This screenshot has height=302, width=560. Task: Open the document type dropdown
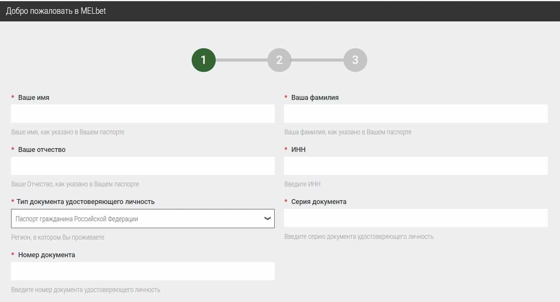pos(138,219)
